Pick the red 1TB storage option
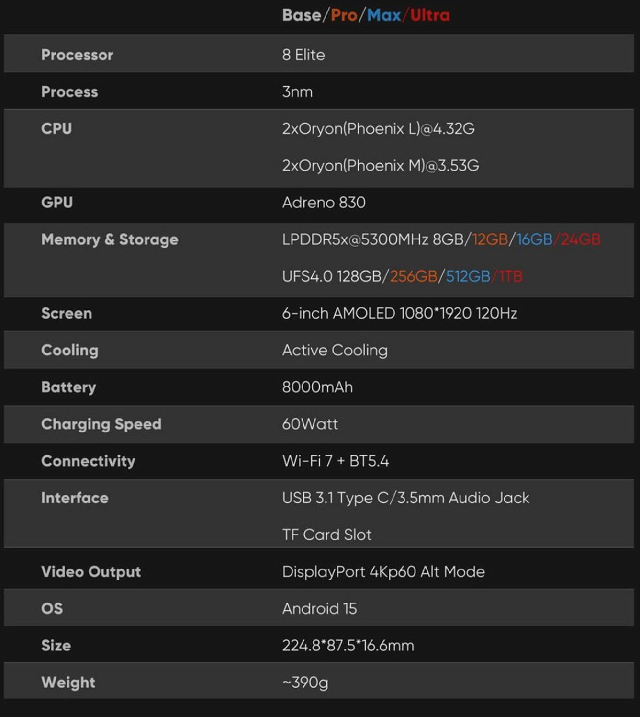Viewport: 640px width, 717px height. point(510,276)
